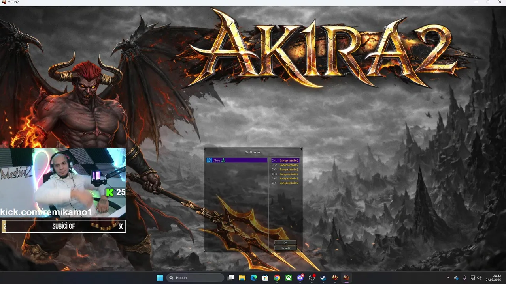
Task: Open Google Chrome from the taskbar
Action: 277,278
